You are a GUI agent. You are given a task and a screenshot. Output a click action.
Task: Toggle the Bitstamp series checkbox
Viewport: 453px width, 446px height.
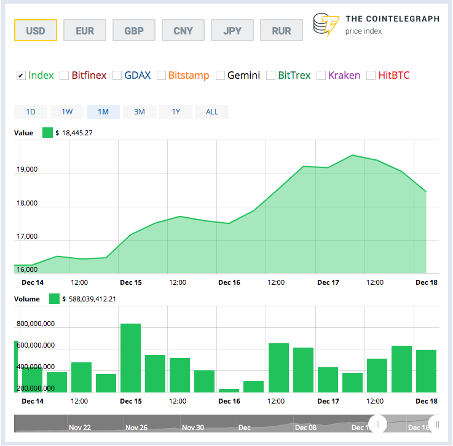(161, 76)
